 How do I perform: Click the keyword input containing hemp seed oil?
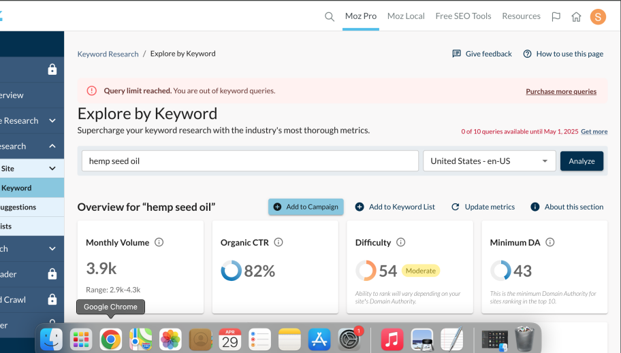(251, 161)
